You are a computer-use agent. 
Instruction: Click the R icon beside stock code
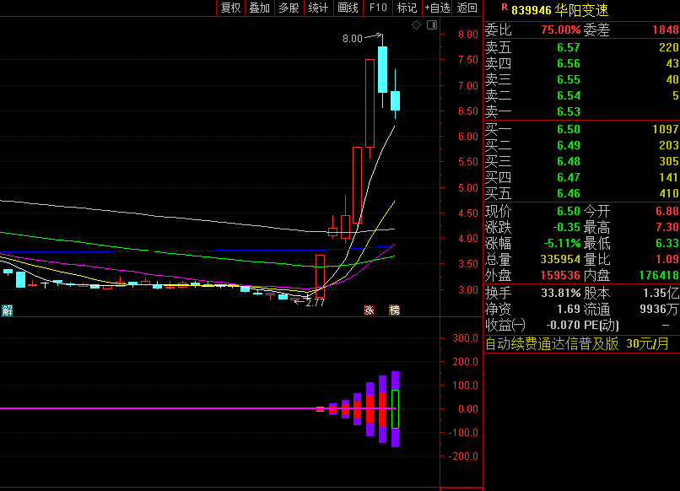click(x=505, y=7)
